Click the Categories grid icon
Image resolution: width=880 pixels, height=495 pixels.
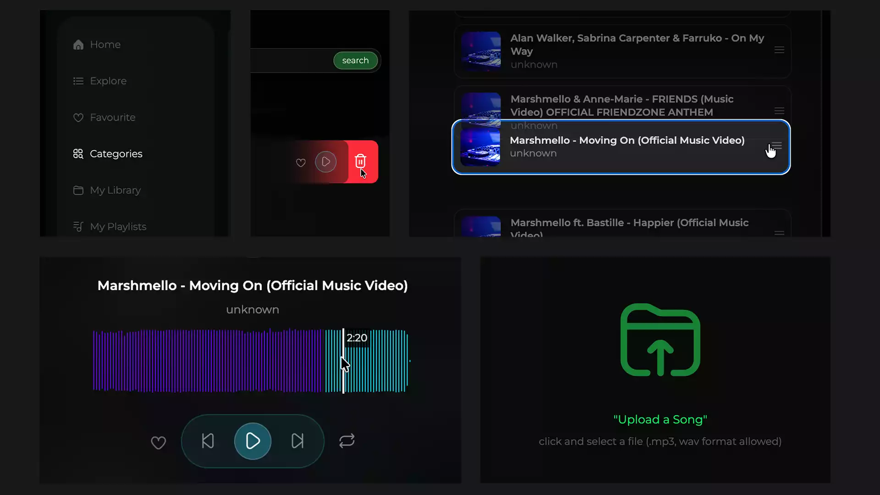coord(78,154)
